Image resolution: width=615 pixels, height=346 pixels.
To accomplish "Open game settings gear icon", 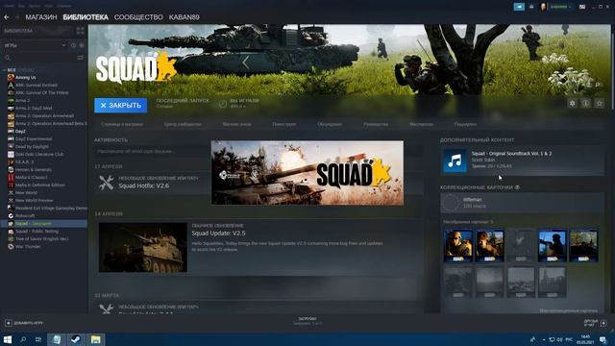I will [573, 103].
